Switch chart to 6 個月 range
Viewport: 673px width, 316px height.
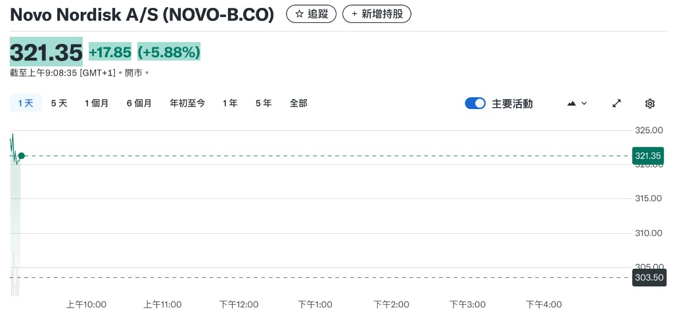[x=139, y=103]
